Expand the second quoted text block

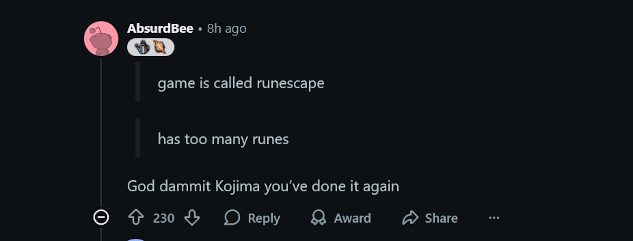[x=223, y=139]
